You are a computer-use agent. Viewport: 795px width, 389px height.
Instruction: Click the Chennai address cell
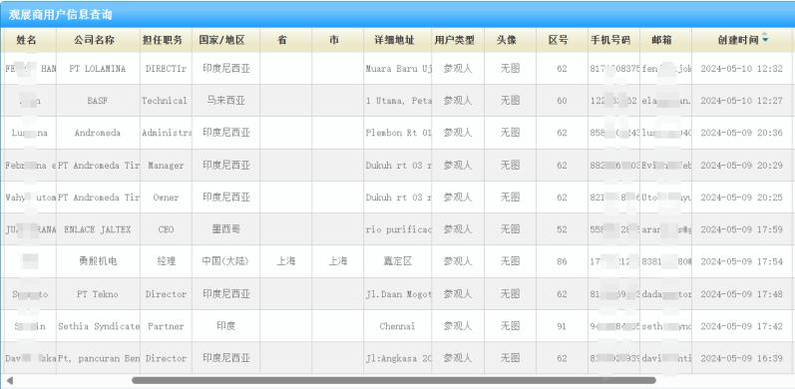coord(397,326)
